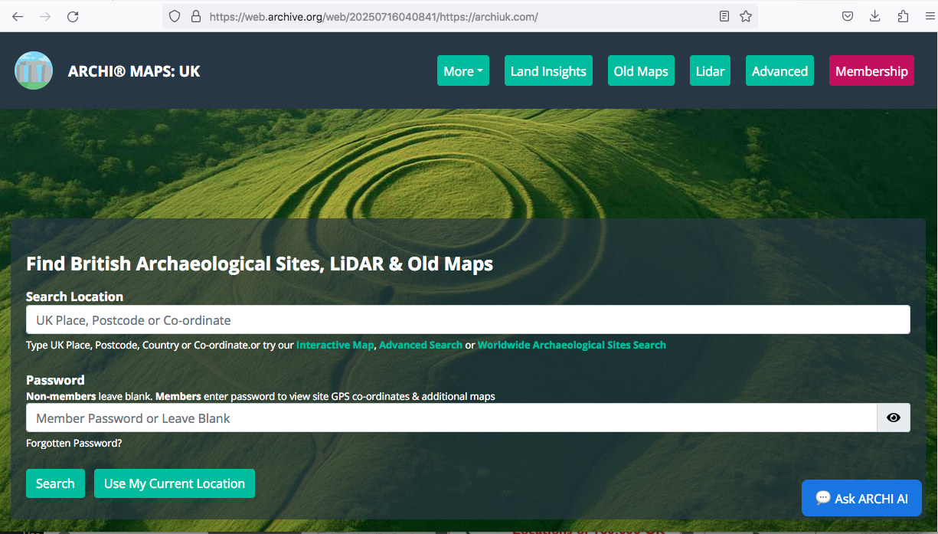Bookmark this page with star icon
The width and height of the screenshot is (938, 534).
[x=746, y=16]
